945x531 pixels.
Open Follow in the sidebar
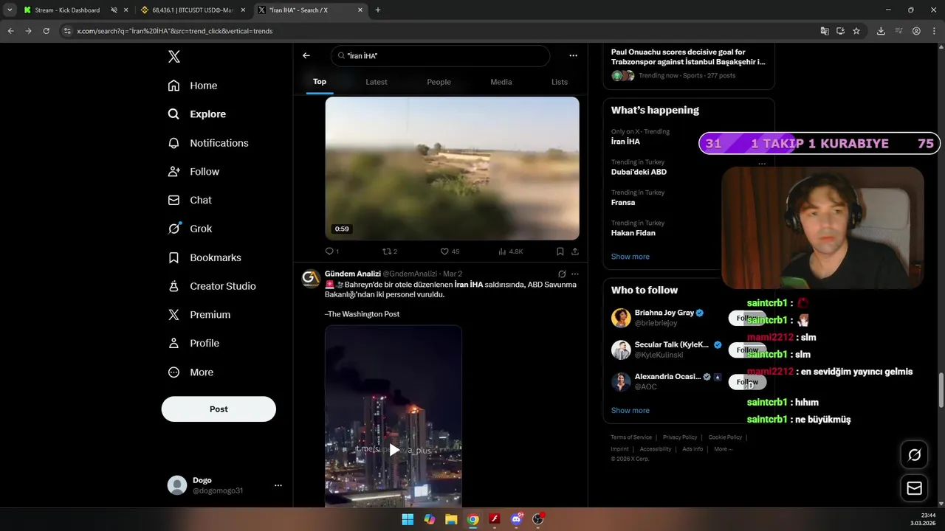tap(194, 172)
